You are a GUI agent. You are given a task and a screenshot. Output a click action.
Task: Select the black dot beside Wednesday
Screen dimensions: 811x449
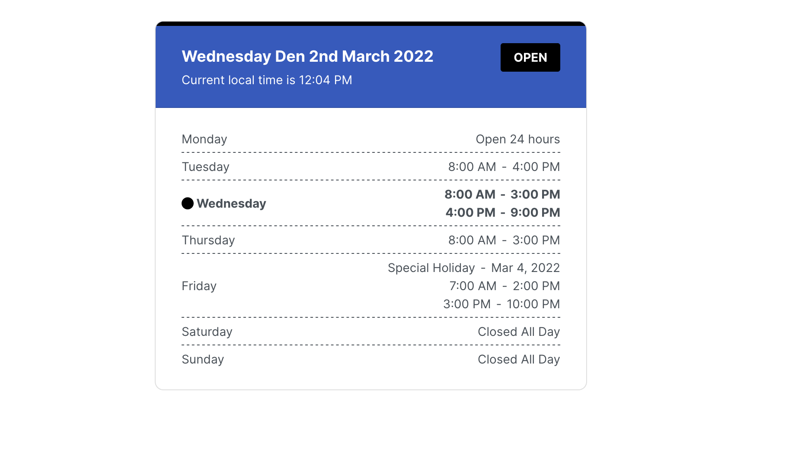coord(188,203)
